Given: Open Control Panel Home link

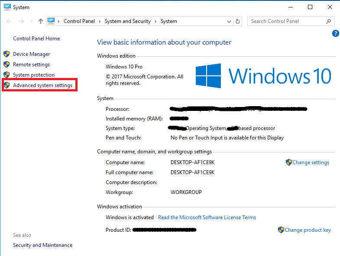Looking at the screenshot, I should pos(36,39).
